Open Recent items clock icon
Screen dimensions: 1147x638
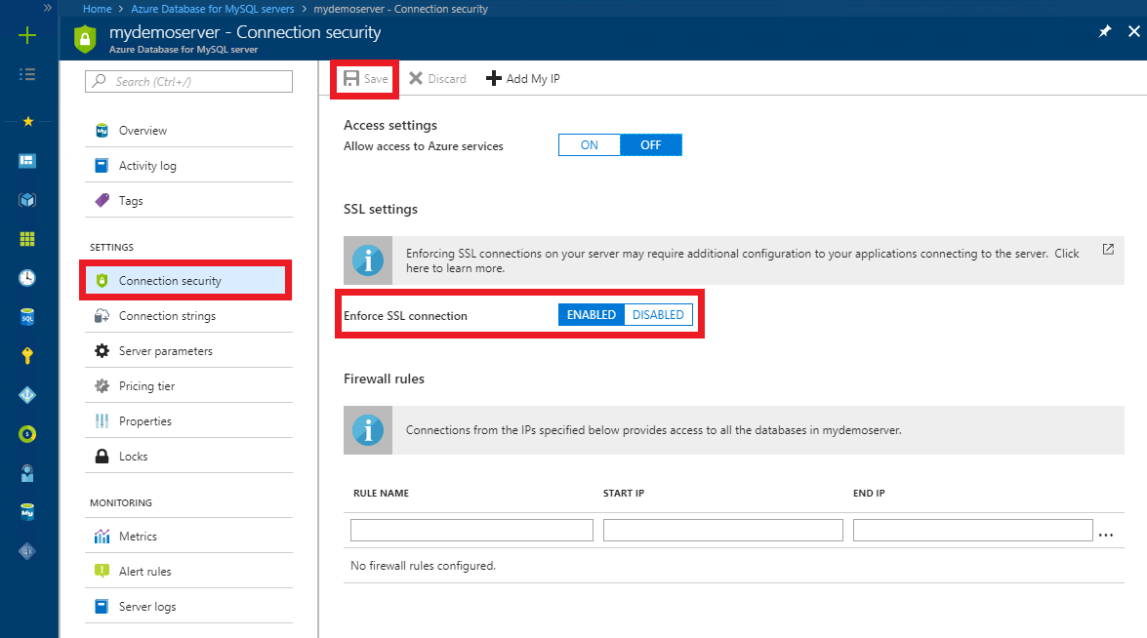coord(27,277)
